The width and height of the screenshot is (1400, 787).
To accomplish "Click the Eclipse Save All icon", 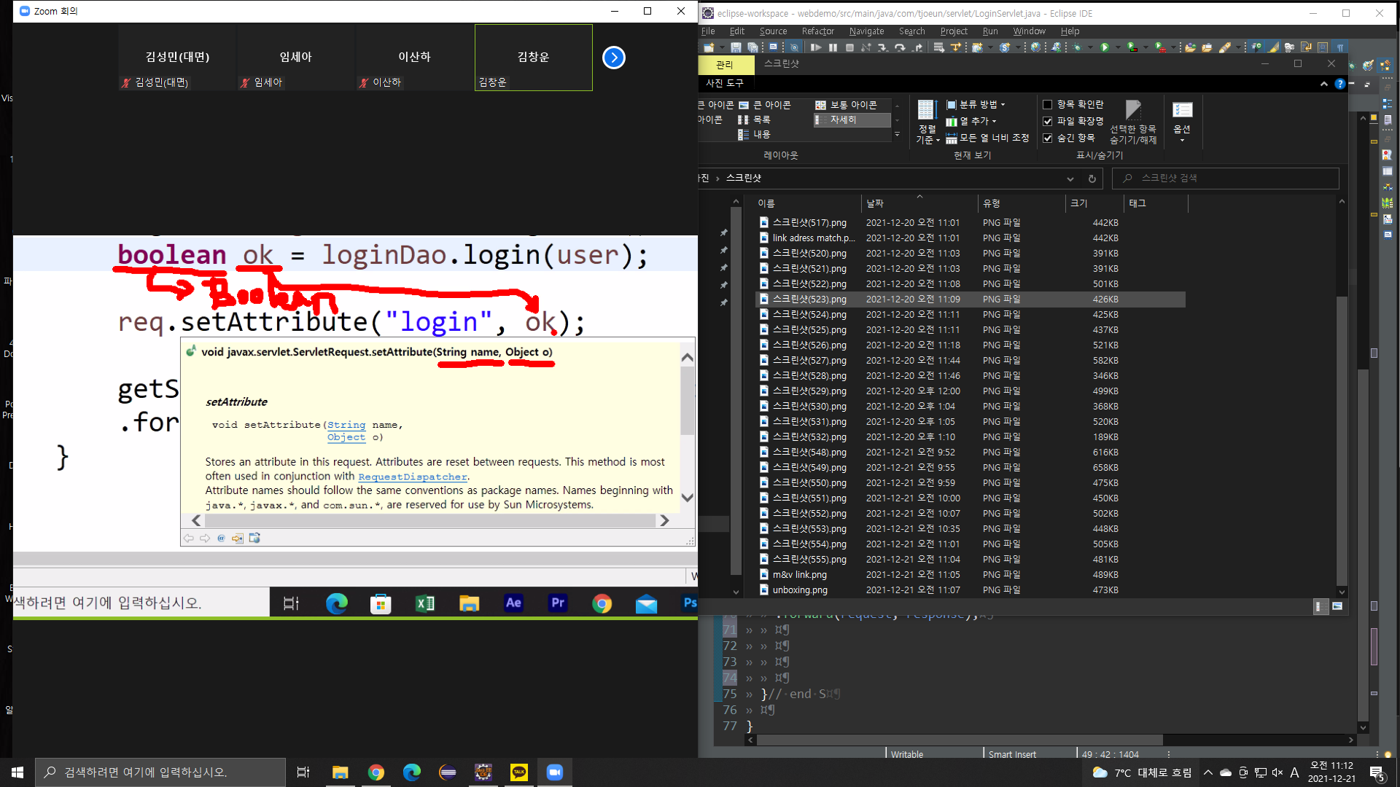I will point(752,47).
